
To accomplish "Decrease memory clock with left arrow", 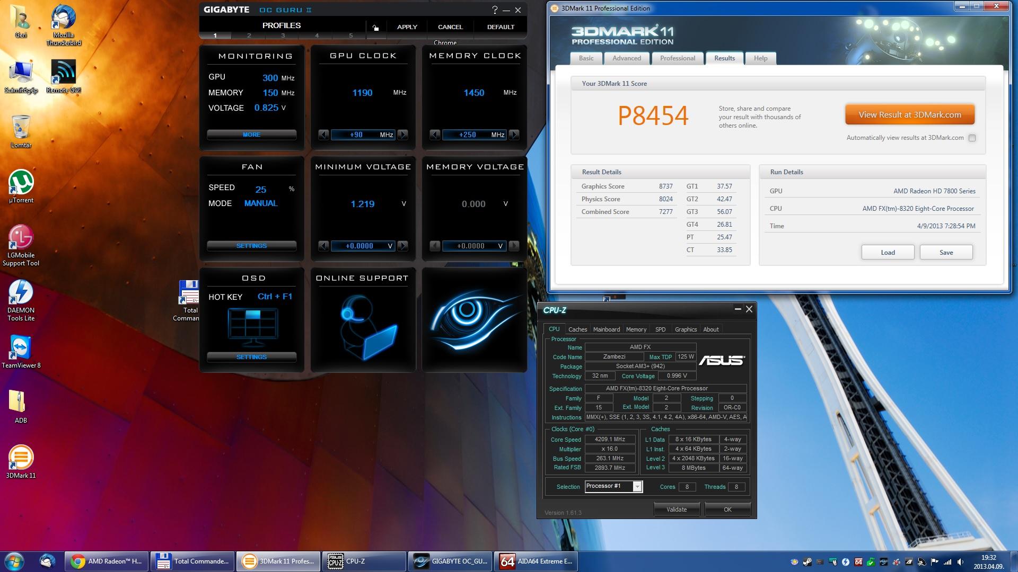I will [435, 135].
